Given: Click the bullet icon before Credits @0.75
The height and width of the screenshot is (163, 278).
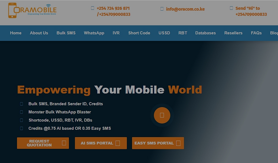Looking at the screenshot, I should point(22,128).
